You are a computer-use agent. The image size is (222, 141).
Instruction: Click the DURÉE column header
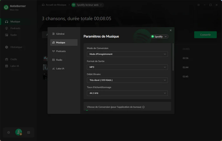click(x=186, y=49)
